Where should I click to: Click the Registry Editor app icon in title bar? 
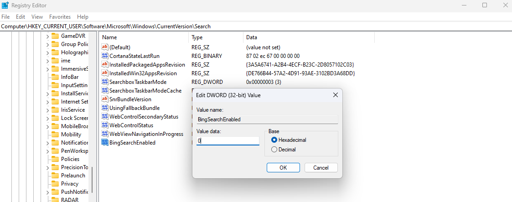(x=5, y=5)
